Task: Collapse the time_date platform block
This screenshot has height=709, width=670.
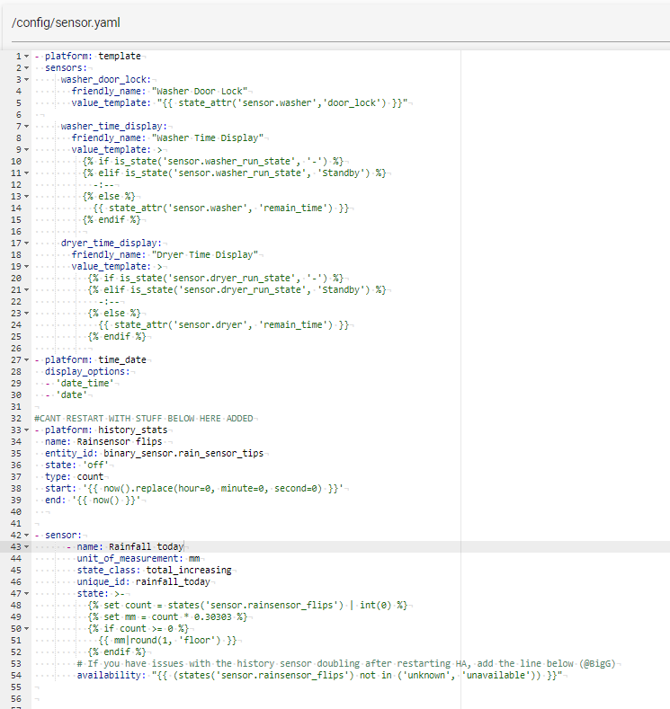Action: [x=26, y=359]
